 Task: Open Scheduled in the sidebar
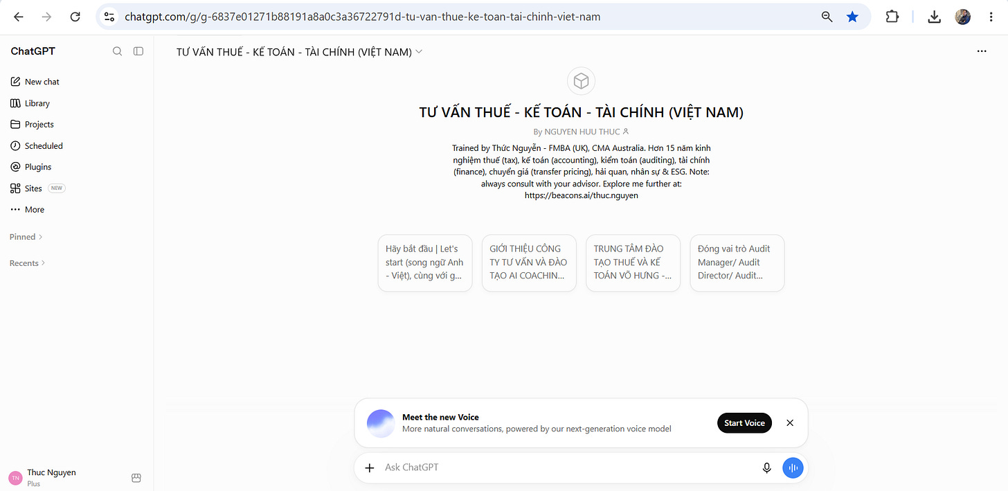[x=77, y=146]
